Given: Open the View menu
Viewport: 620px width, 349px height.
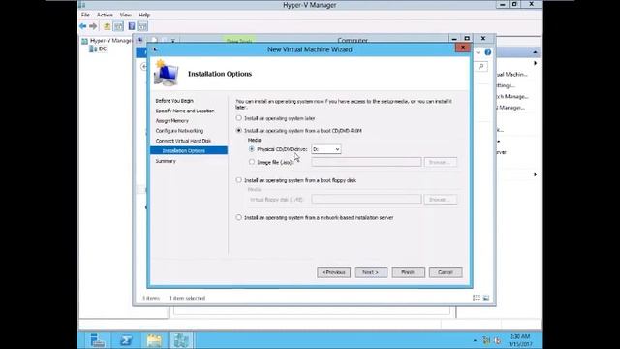Looking at the screenshot, I should pyautogui.click(x=126, y=15).
